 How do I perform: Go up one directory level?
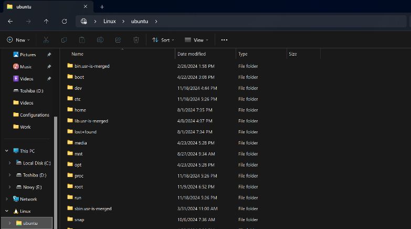[x=46, y=21]
